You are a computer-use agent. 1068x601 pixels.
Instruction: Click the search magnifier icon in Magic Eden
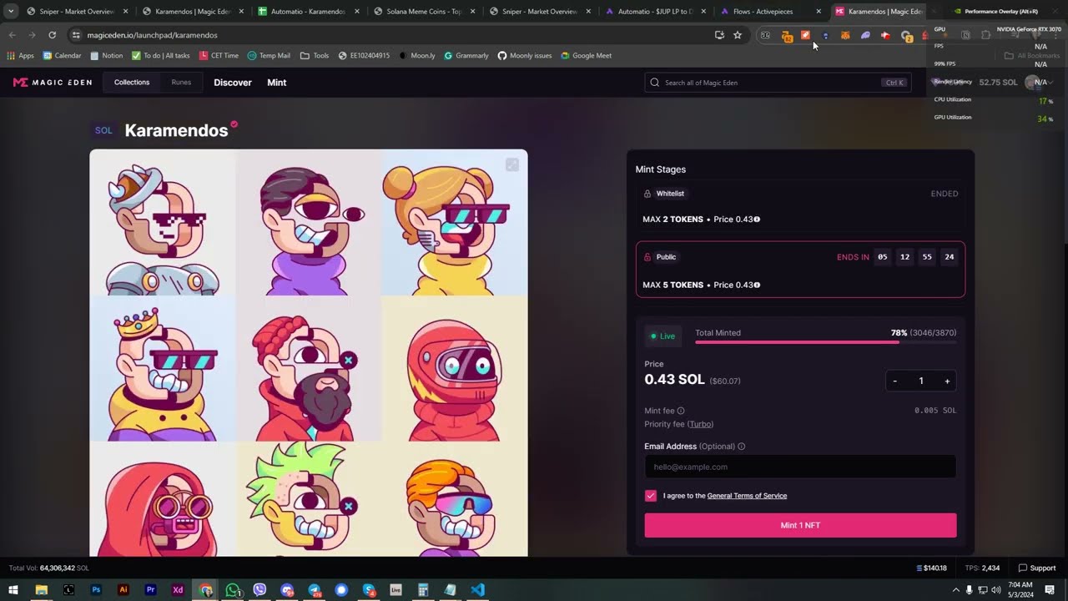tap(655, 83)
